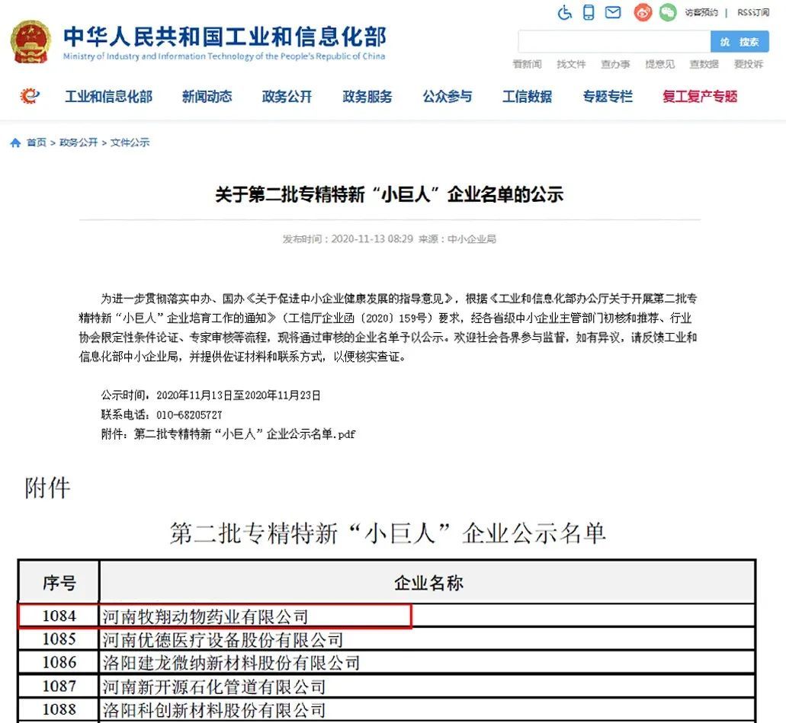The width and height of the screenshot is (786, 723).
Task: Open the 新闻动态 navigation menu
Action: pos(207,96)
